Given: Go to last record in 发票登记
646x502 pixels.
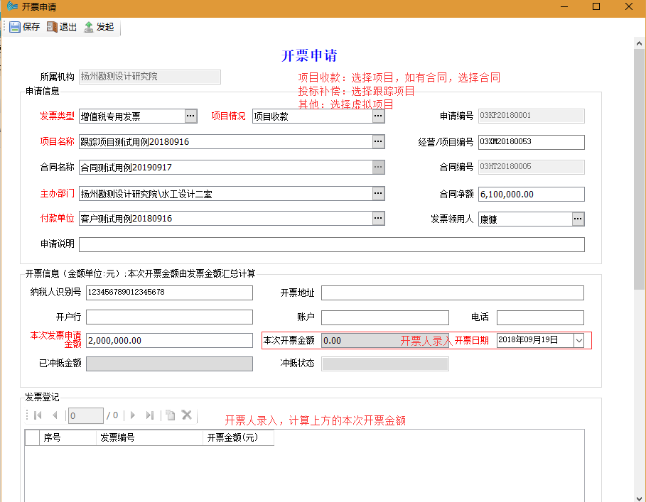Looking at the screenshot, I should (149, 415).
